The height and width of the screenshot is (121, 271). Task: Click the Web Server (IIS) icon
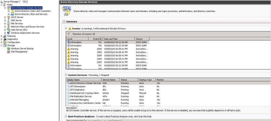(x=9, y=30)
